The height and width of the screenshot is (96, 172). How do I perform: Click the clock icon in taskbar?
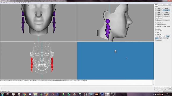tap(13, 94)
